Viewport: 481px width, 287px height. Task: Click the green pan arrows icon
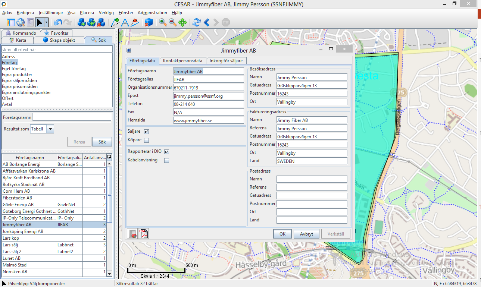182,23
